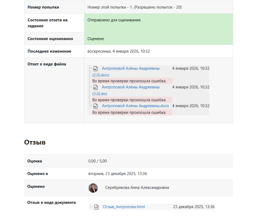
Task: Click the profile photo of Серебрякова Анна Александровна
Action: pos(93,188)
